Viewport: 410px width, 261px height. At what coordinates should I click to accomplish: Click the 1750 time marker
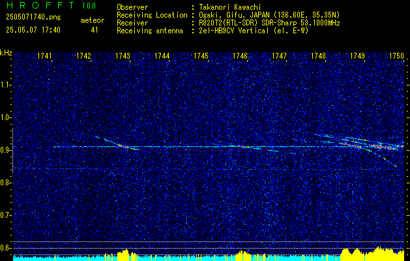pyautogui.click(x=397, y=56)
